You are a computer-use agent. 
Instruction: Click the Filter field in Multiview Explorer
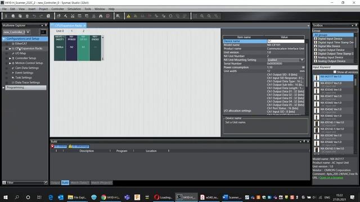click(x=25, y=182)
